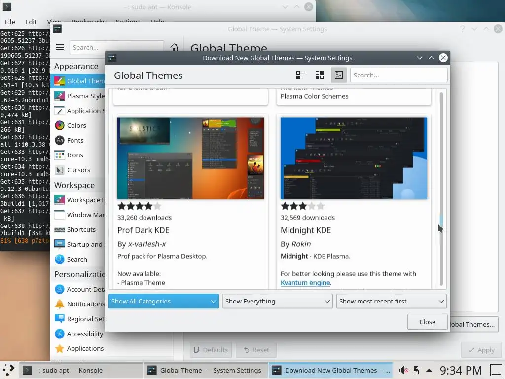This screenshot has height=379, width=505.
Task: Open the application launcher in taskbar
Action: pos(9,370)
